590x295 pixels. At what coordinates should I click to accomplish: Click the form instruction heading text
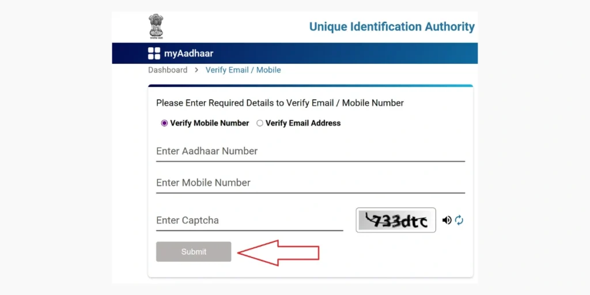[x=280, y=103]
